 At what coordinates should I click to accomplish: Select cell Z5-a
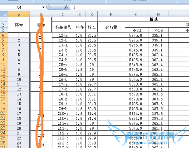[63, 65]
